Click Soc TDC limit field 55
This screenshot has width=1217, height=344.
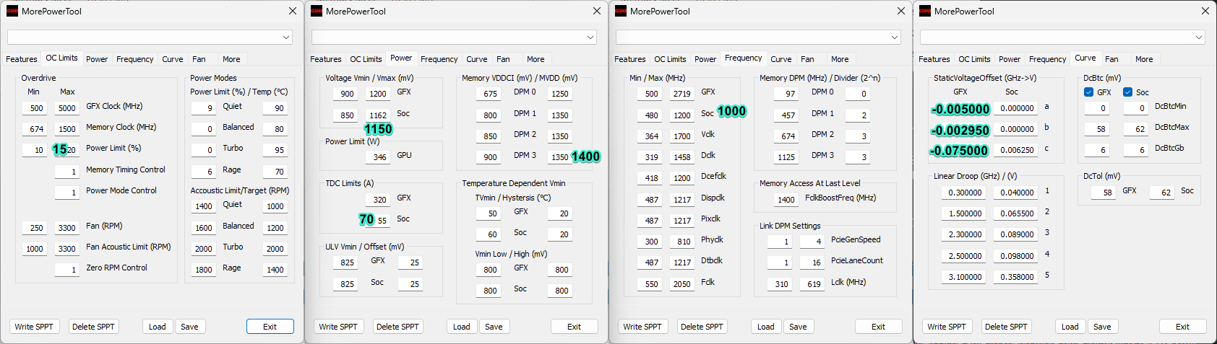click(x=378, y=221)
